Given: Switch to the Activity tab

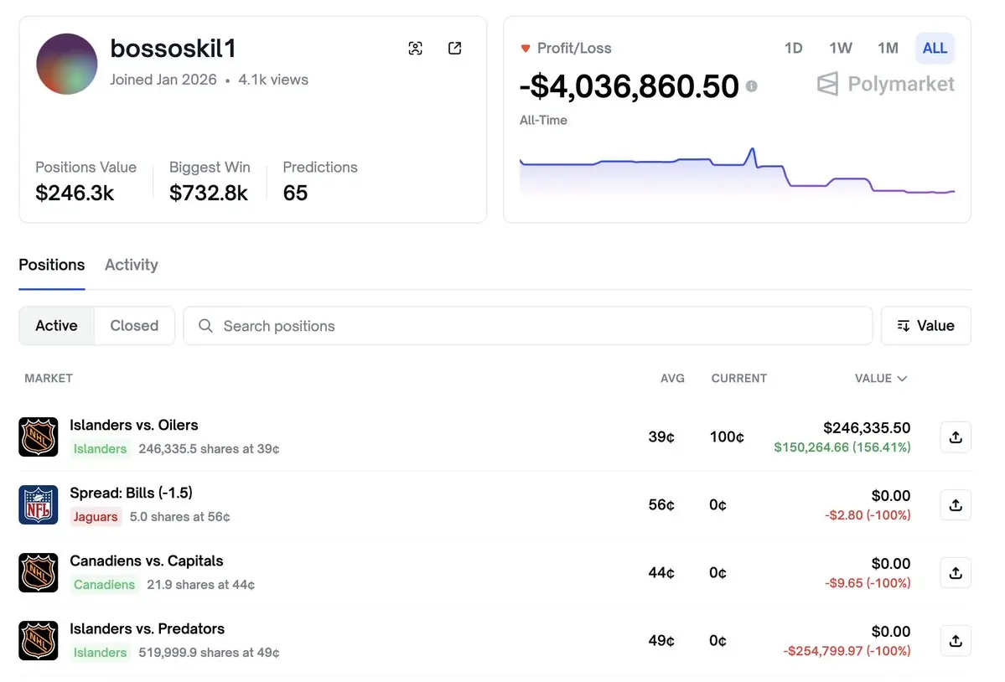Looking at the screenshot, I should [131, 265].
